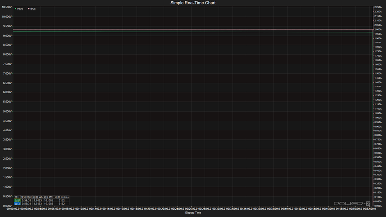Click the 16.1085 Wh value in 窗口 row
386x217 pixels.
[48, 204]
